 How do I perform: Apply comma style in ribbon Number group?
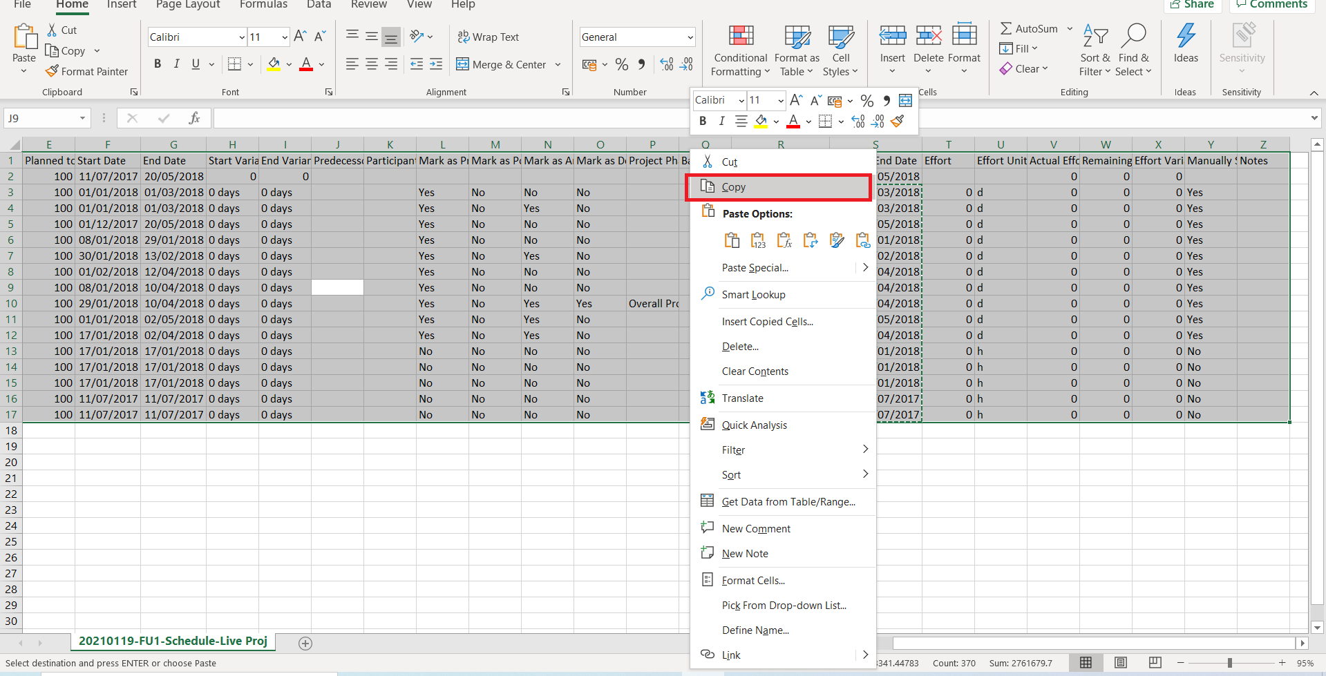642,65
